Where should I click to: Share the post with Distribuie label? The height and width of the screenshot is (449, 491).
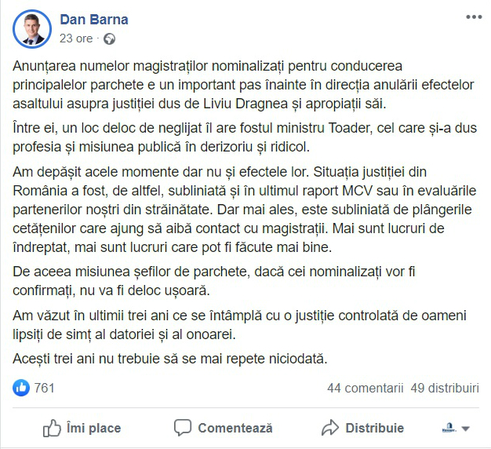coord(375,428)
